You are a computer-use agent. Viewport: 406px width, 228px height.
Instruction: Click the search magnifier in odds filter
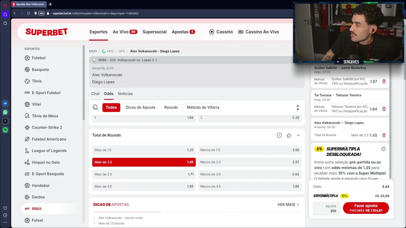(95, 107)
